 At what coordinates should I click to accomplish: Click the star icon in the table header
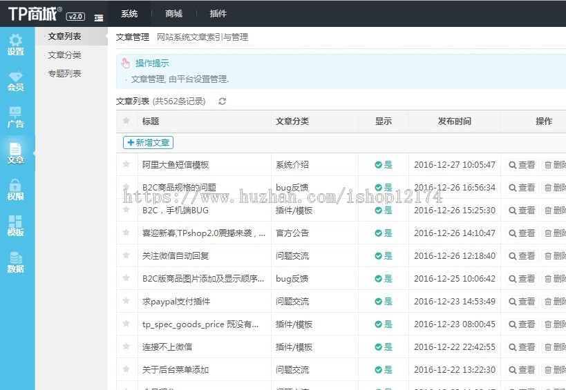coord(126,121)
